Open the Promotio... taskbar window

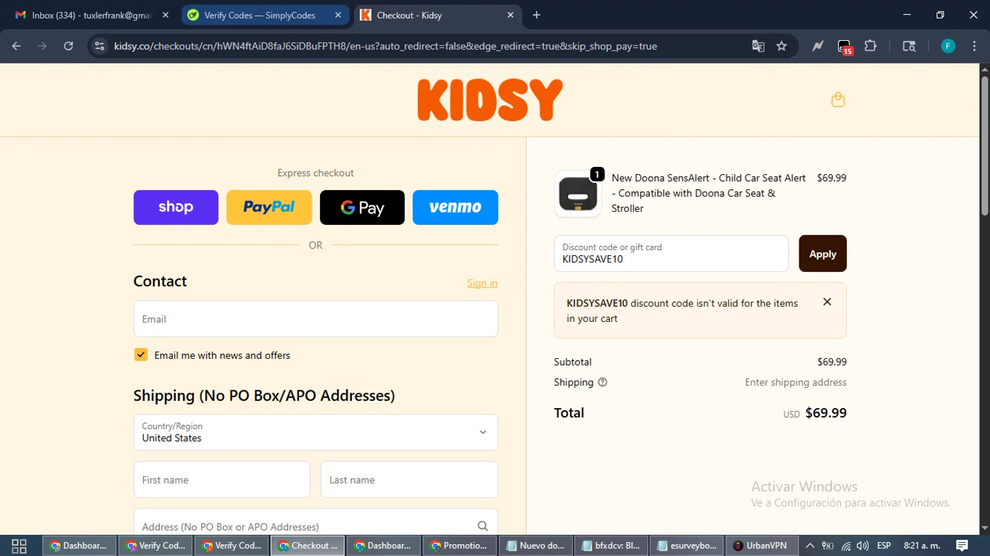point(459,545)
